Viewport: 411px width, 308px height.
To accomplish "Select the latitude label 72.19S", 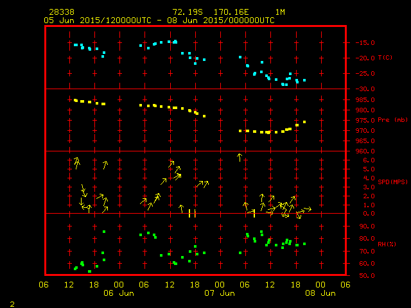I will click(186, 12).
